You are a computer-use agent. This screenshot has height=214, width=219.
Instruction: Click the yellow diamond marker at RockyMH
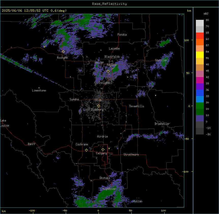tap(64, 52)
